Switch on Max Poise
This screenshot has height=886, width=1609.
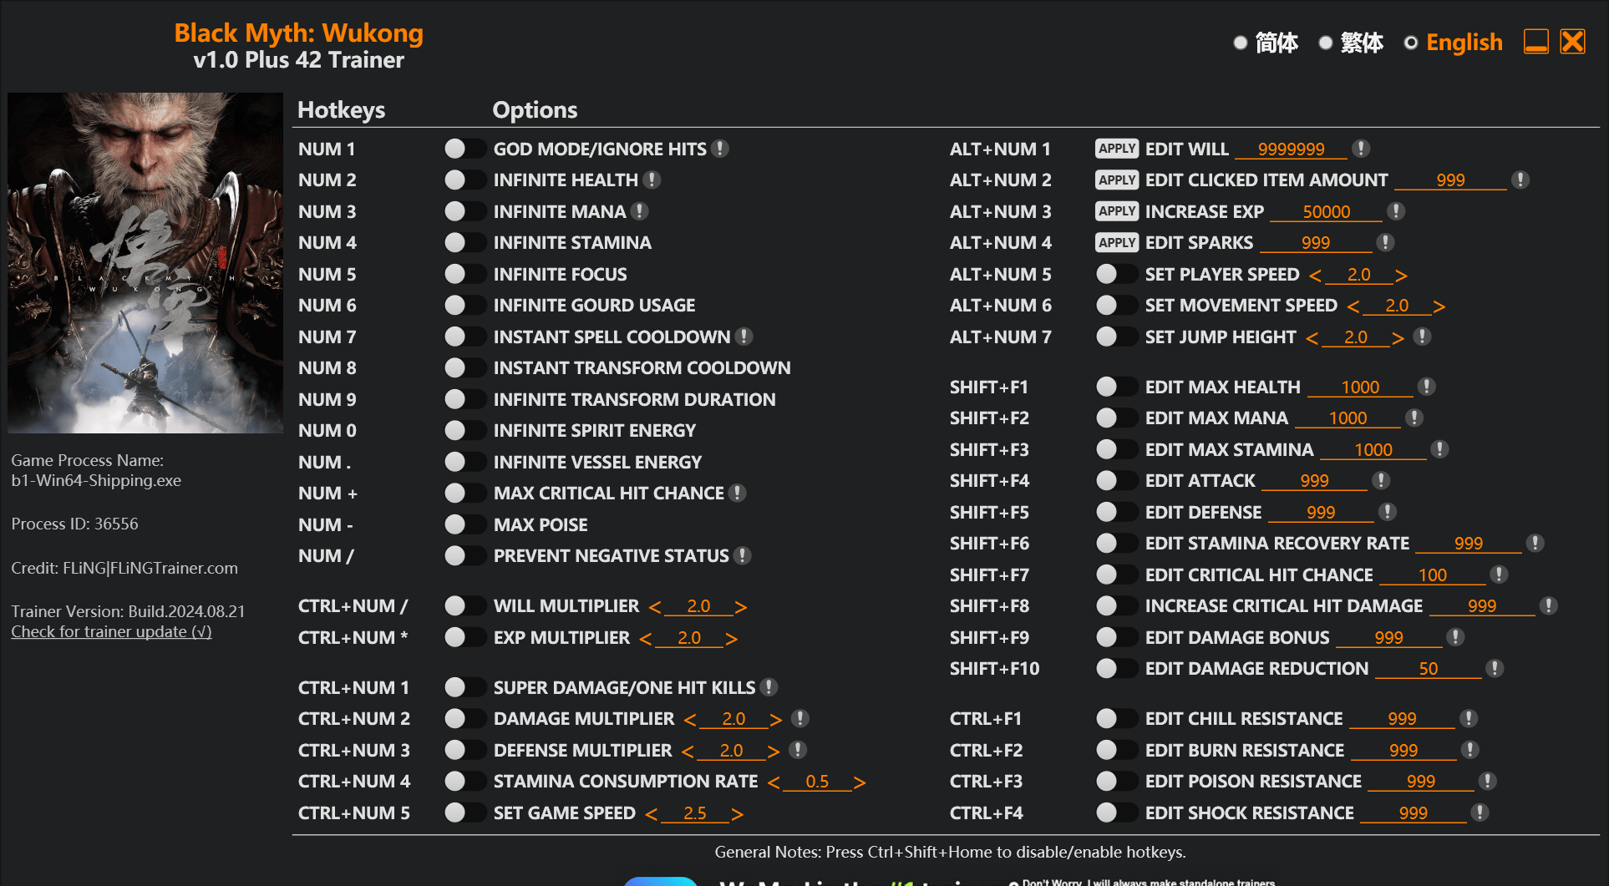tap(464, 524)
